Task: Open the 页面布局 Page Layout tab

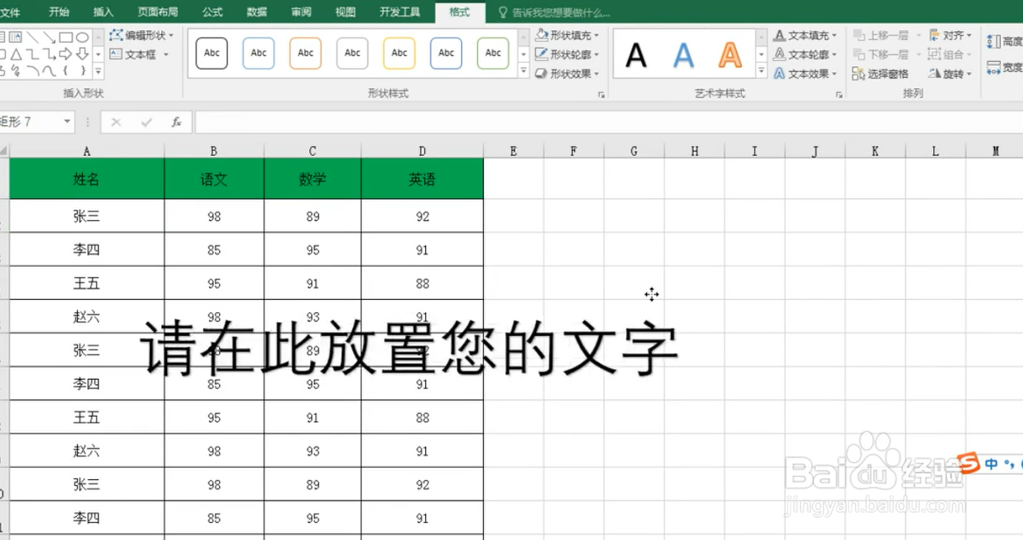Action: click(158, 12)
